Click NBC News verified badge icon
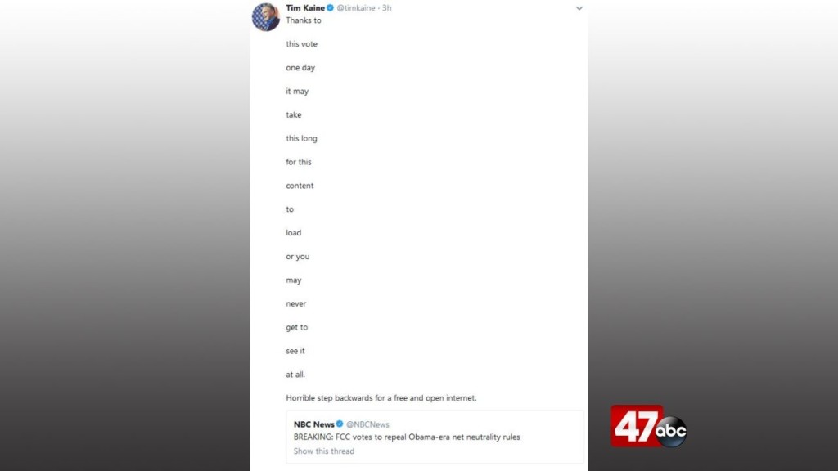The height and width of the screenshot is (471, 838). point(340,424)
